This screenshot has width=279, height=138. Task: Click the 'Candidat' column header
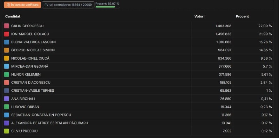click(x=13, y=16)
